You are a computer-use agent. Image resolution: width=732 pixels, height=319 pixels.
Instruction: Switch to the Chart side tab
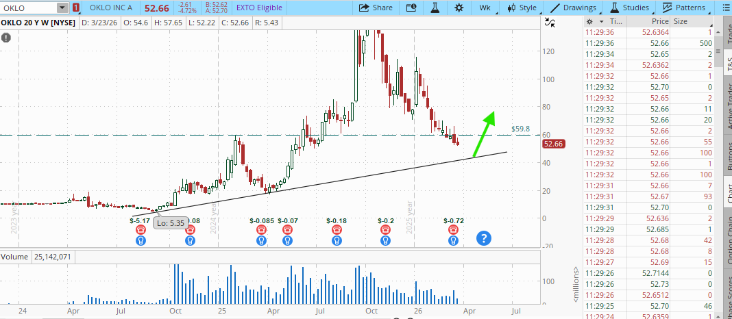(727, 192)
